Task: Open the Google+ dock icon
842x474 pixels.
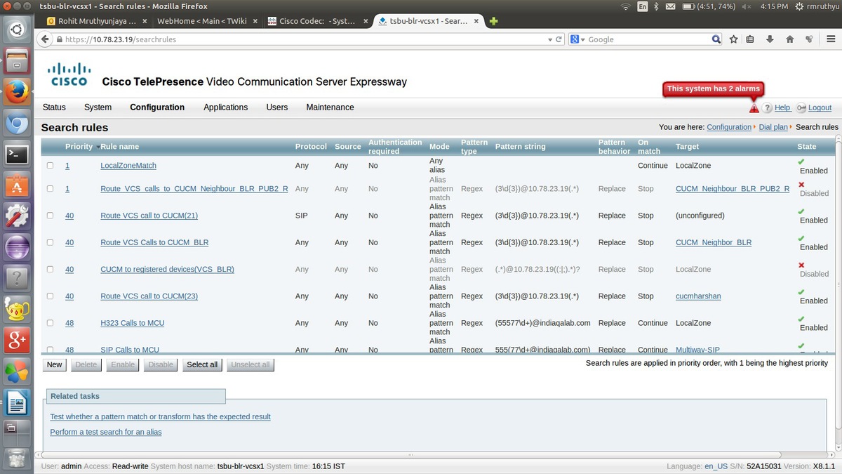Action: point(16,340)
